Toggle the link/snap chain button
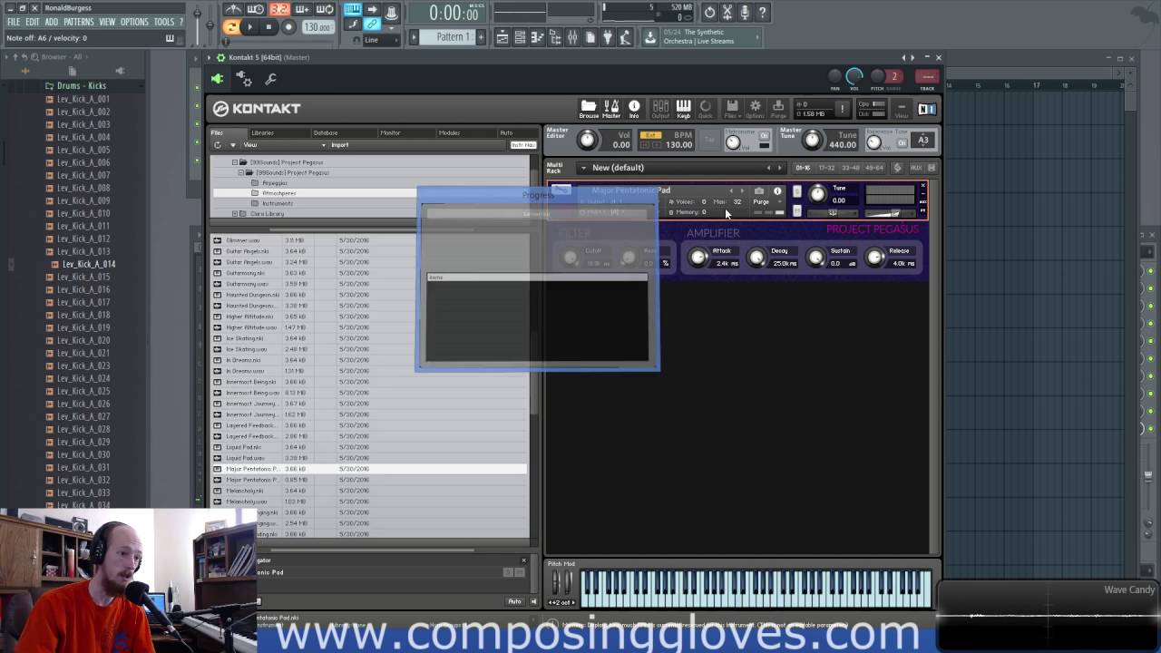 coord(372,24)
